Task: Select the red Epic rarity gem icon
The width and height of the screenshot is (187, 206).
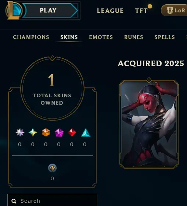Action: point(72,133)
